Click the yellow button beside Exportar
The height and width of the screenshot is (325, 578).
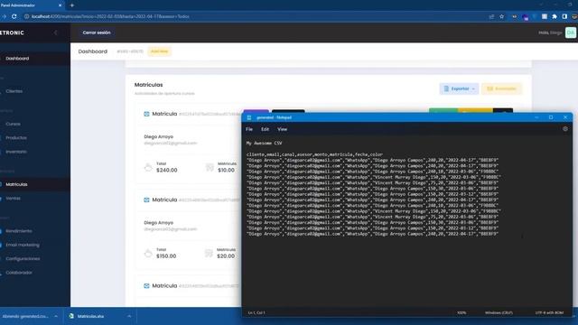click(x=502, y=88)
